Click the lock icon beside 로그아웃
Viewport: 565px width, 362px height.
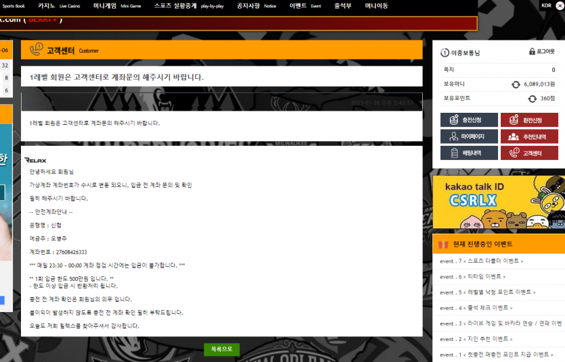[x=532, y=52]
